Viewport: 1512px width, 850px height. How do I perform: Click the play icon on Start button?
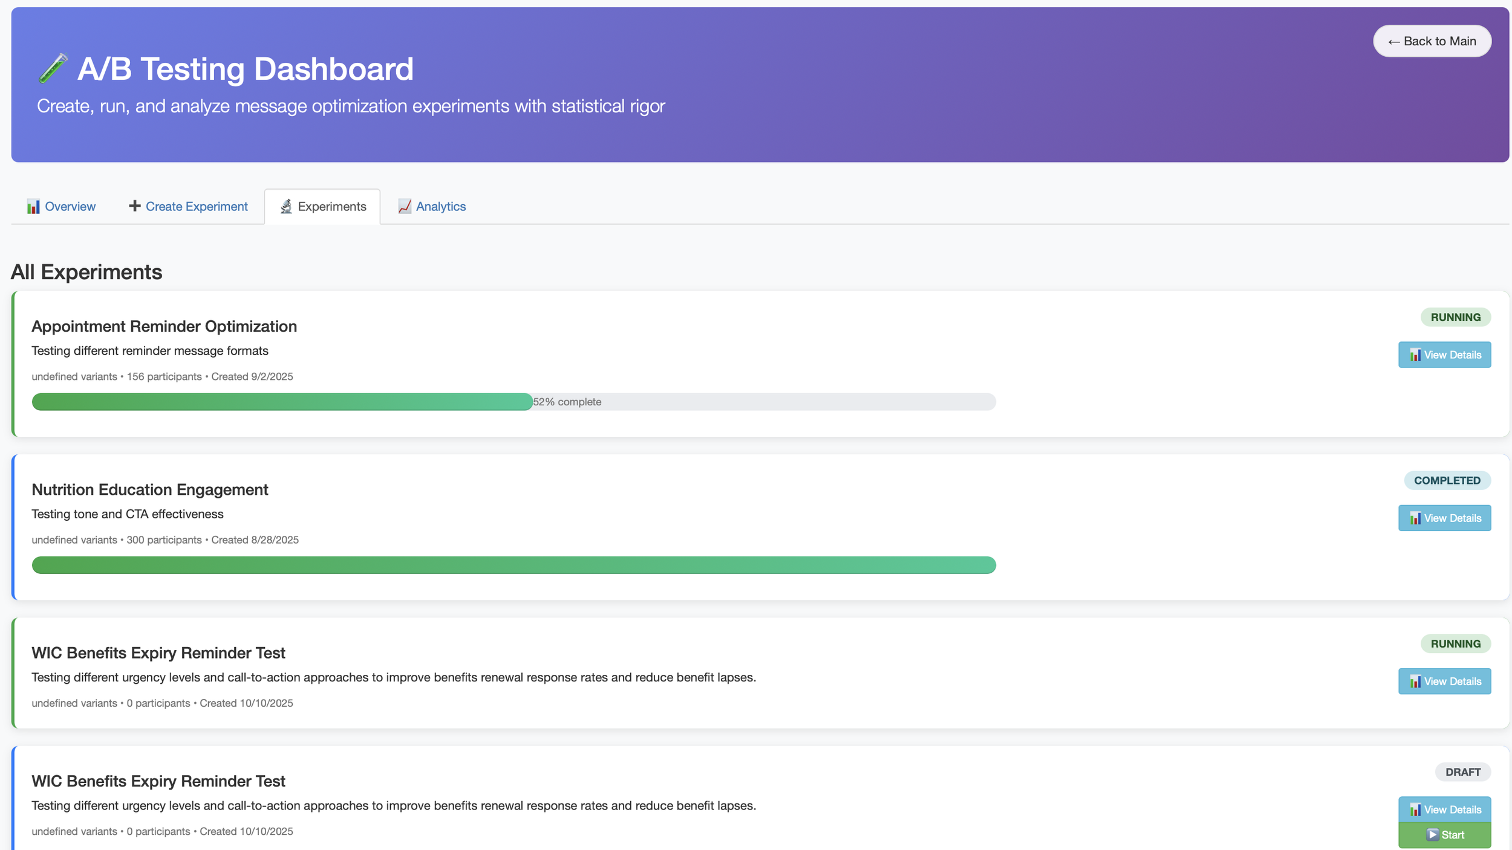pos(1432,835)
